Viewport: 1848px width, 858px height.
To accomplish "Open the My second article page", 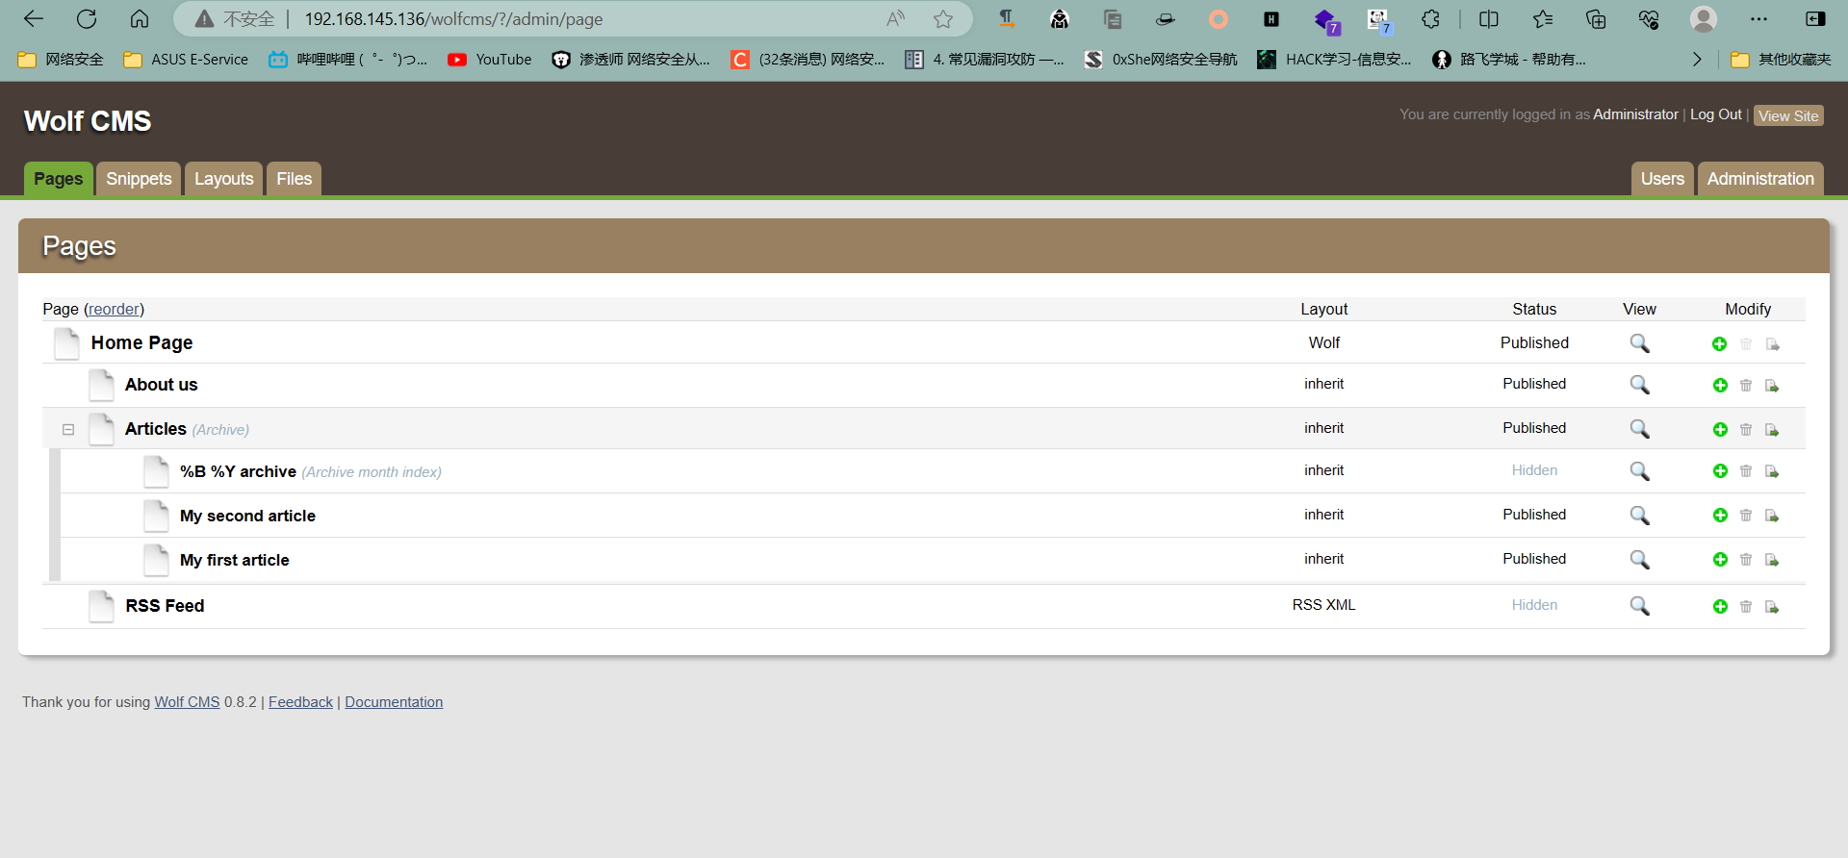I will click(x=247, y=516).
